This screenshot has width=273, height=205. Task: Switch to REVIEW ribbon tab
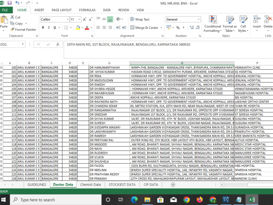tap(124, 10)
